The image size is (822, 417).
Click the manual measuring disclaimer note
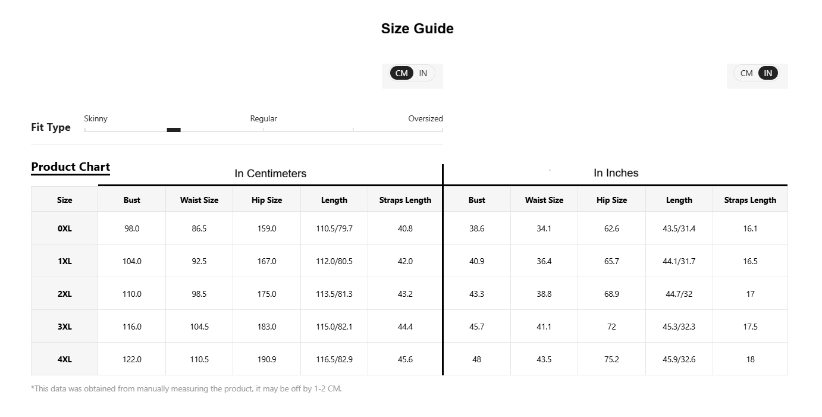click(186, 389)
